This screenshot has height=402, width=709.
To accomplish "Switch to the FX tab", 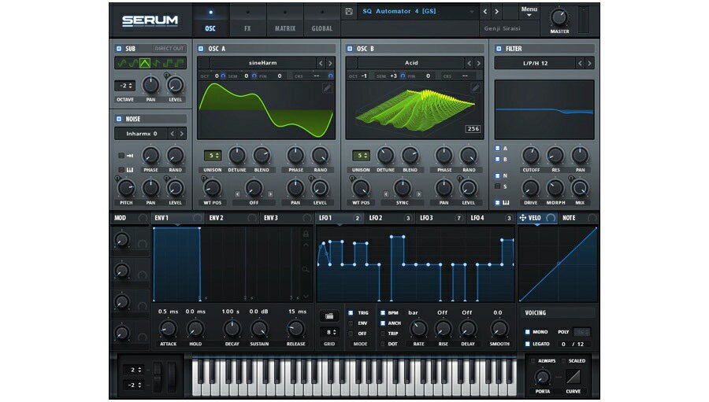I will pyautogui.click(x=247, y=20).
